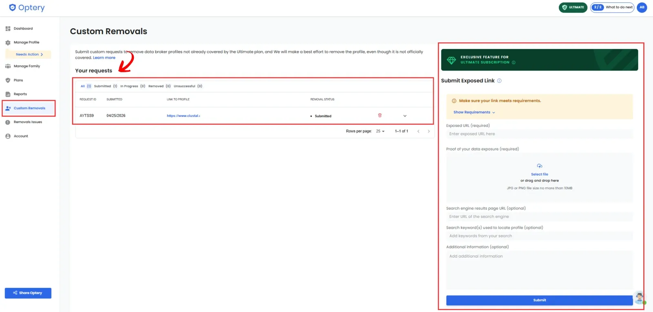Open Account from the sidebar
The image size is (653, 312).
[x=21, y=136]
